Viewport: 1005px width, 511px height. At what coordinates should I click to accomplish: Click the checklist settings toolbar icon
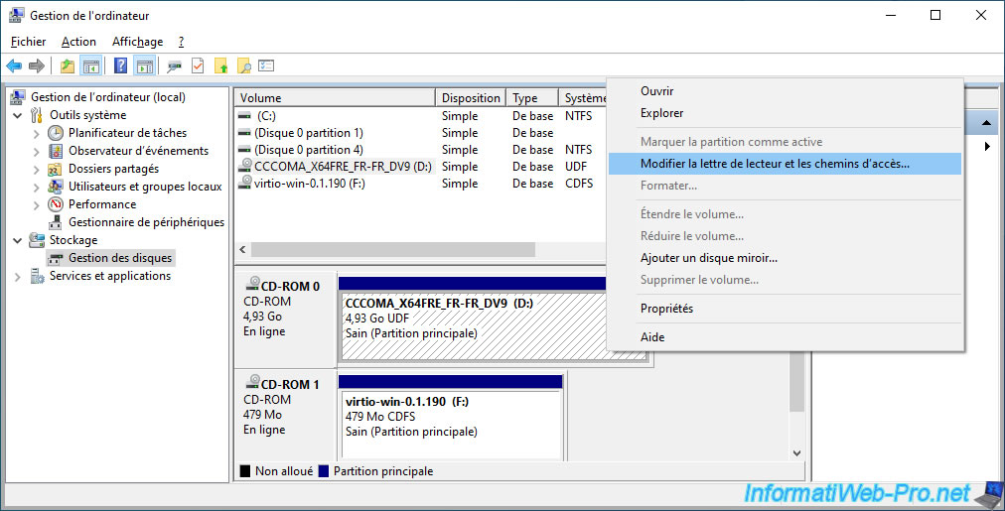(266, 65)
